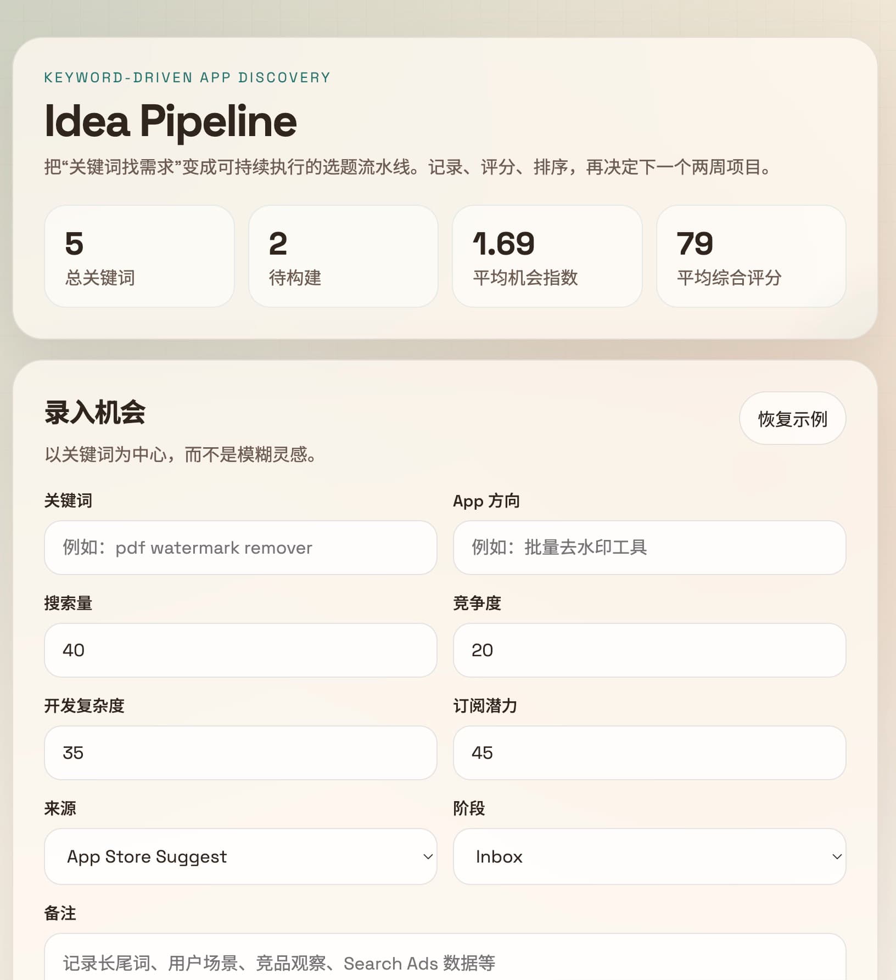The image size is (896, 980).
Task: Click the KEYWORD-DRIVEN APP DISCOVERY label
Action: 187,77
